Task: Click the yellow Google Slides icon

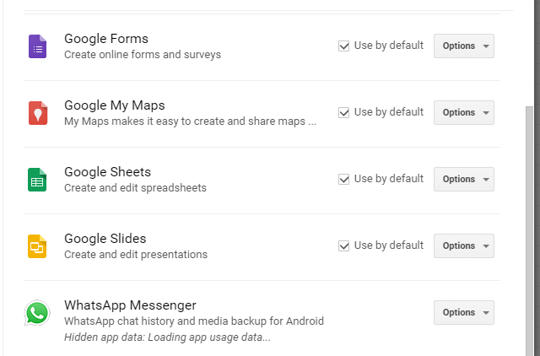Action: (37, 246)
